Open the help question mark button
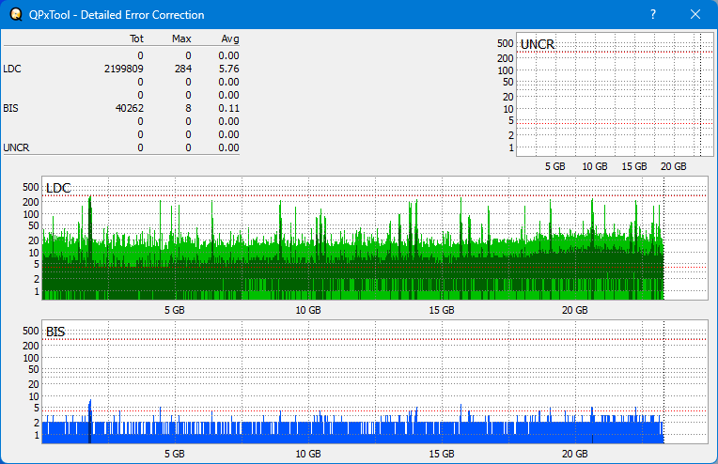Viewport: 718px width, 464px height. tap(653, 14)
